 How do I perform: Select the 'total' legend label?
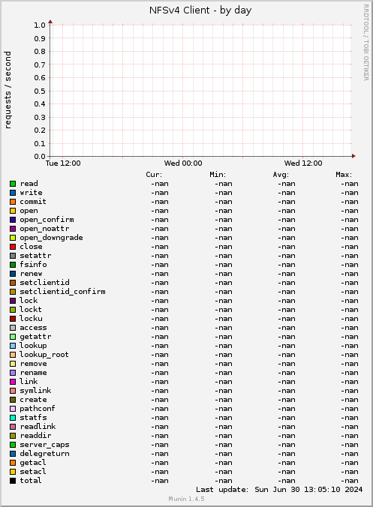pyautogui.click(x=31, y=481)
